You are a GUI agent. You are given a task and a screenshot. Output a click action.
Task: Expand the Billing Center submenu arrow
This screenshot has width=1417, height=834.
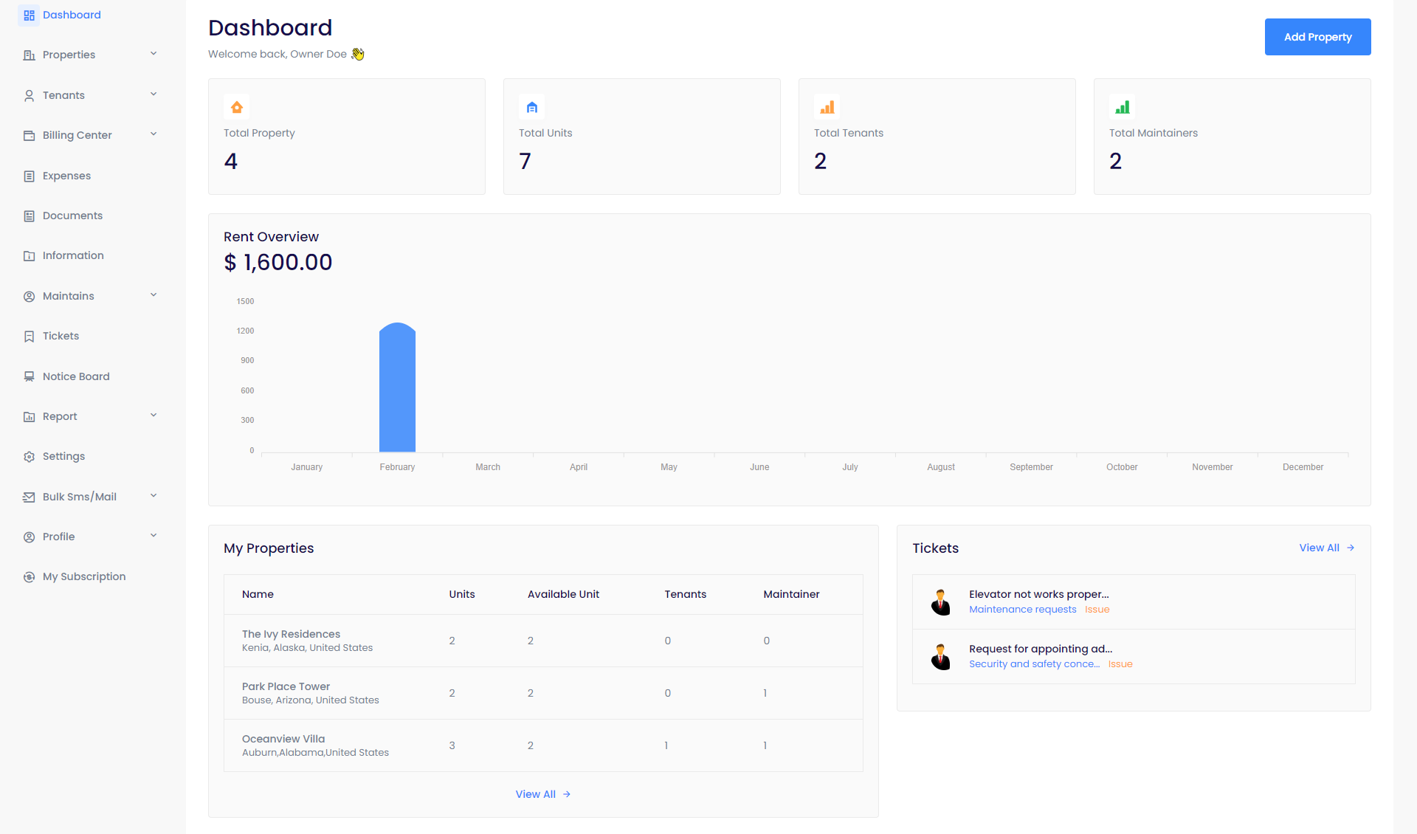pyautogui.click(x=154, y=134)
